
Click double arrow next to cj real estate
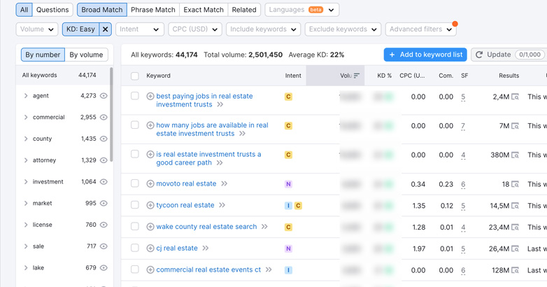[206, 248]
